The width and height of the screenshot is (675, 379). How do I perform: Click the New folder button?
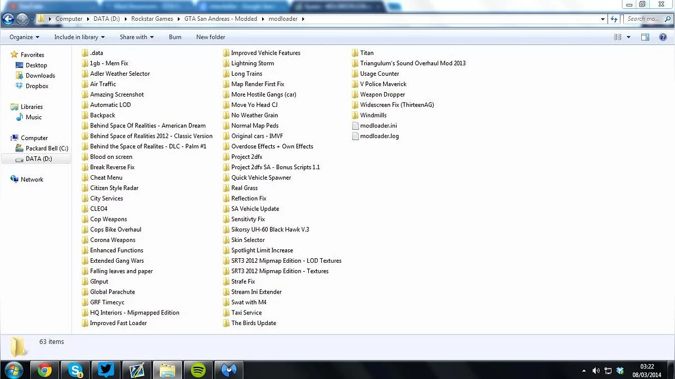[210, 37]
